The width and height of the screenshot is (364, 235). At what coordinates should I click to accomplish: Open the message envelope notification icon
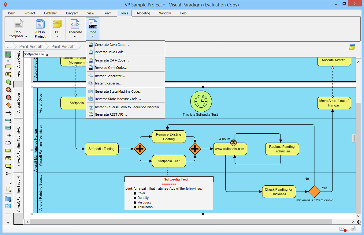pyautogui.click(x=343, y=229)
